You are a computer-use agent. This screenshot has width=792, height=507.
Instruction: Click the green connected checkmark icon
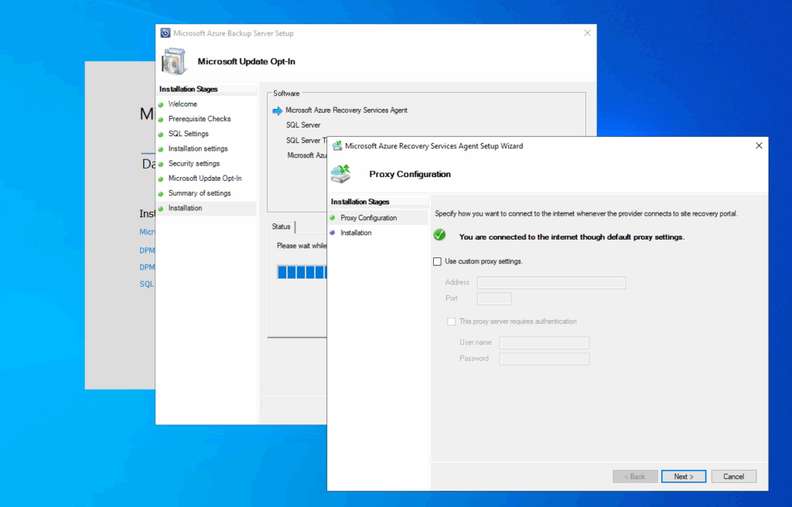(x=439, y=236)
